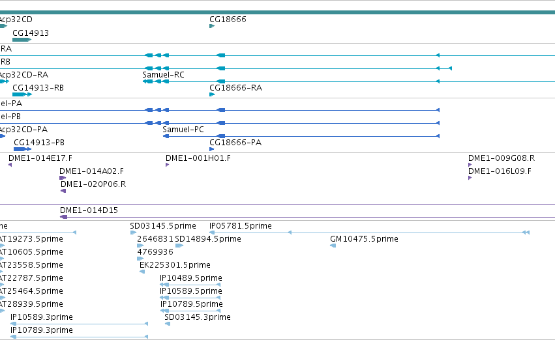Click the EK225301.5prime label
555x340 pixels.
click(175, 266)
